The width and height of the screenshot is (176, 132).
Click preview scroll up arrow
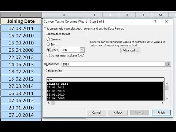tap(166, 84)
